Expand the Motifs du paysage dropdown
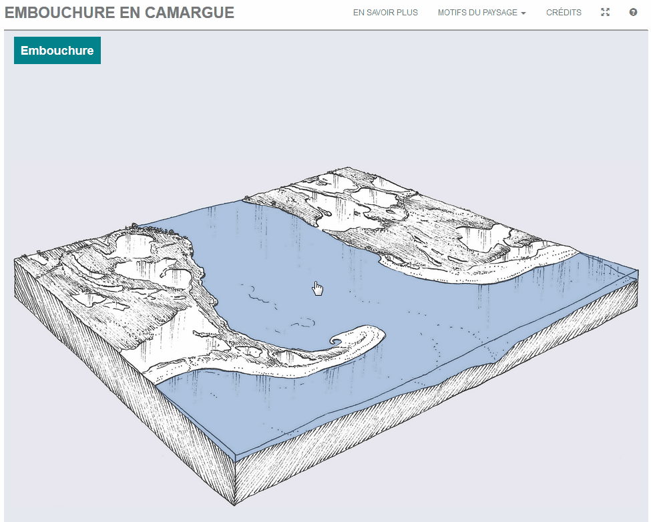The width and height of the screenshot is (651, 522). point(481,13)
